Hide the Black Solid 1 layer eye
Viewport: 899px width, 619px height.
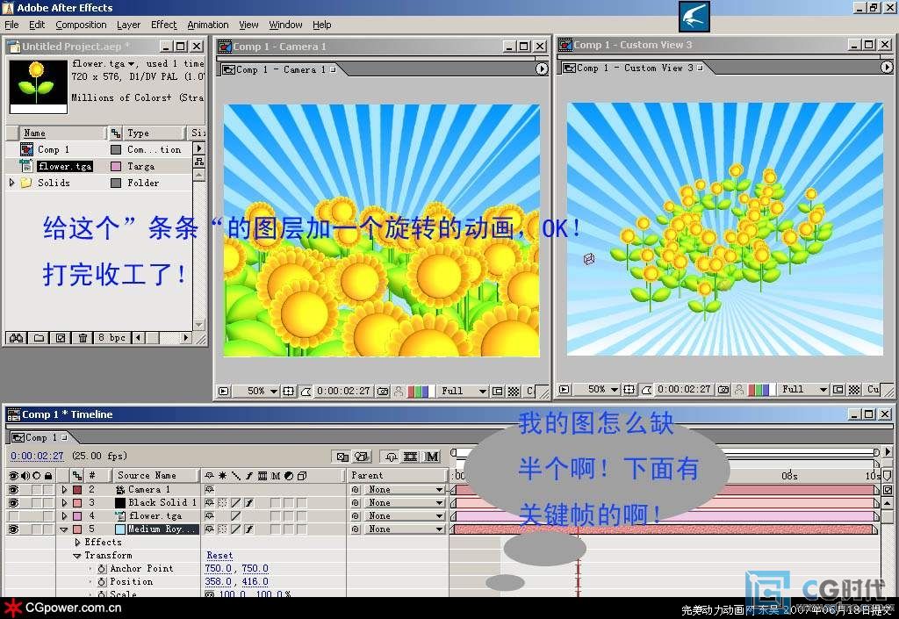tap(13, 503)
